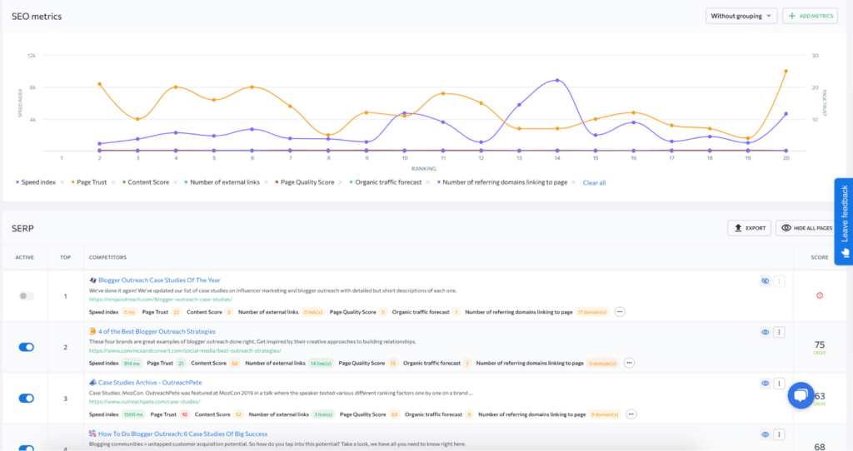The width and height of the screenshot is (853, 451).
Task: Remove the Content Score metric from the legend
Action: coord(175,182)
